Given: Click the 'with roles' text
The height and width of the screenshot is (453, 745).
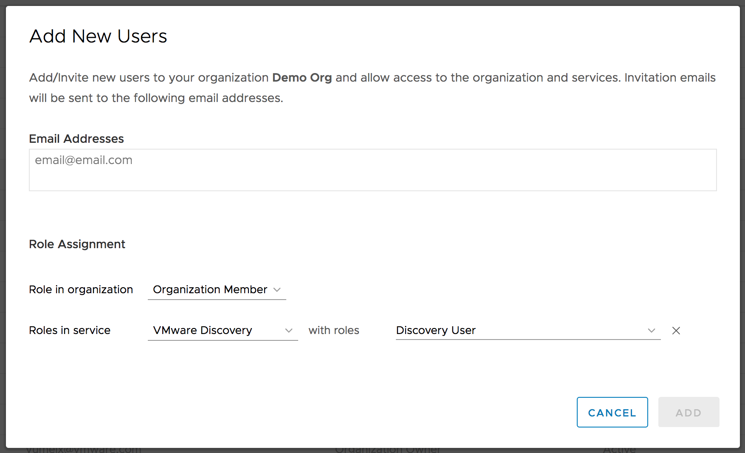Looking at the screenshot, I should point(334,331).
